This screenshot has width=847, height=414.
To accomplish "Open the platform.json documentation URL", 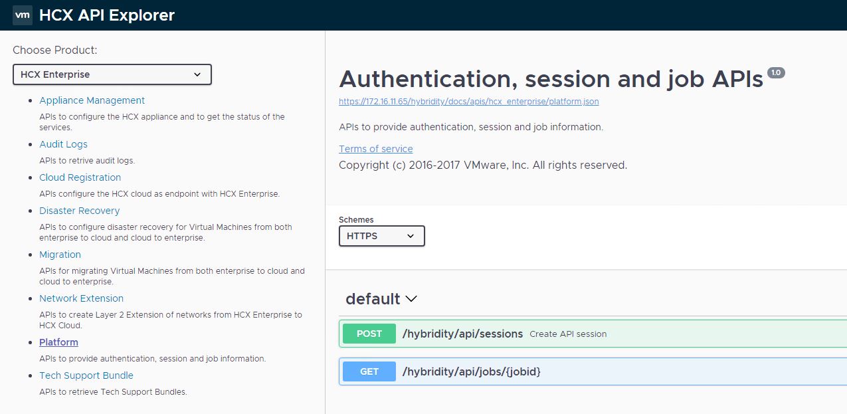I will click(x=468, y=102).
